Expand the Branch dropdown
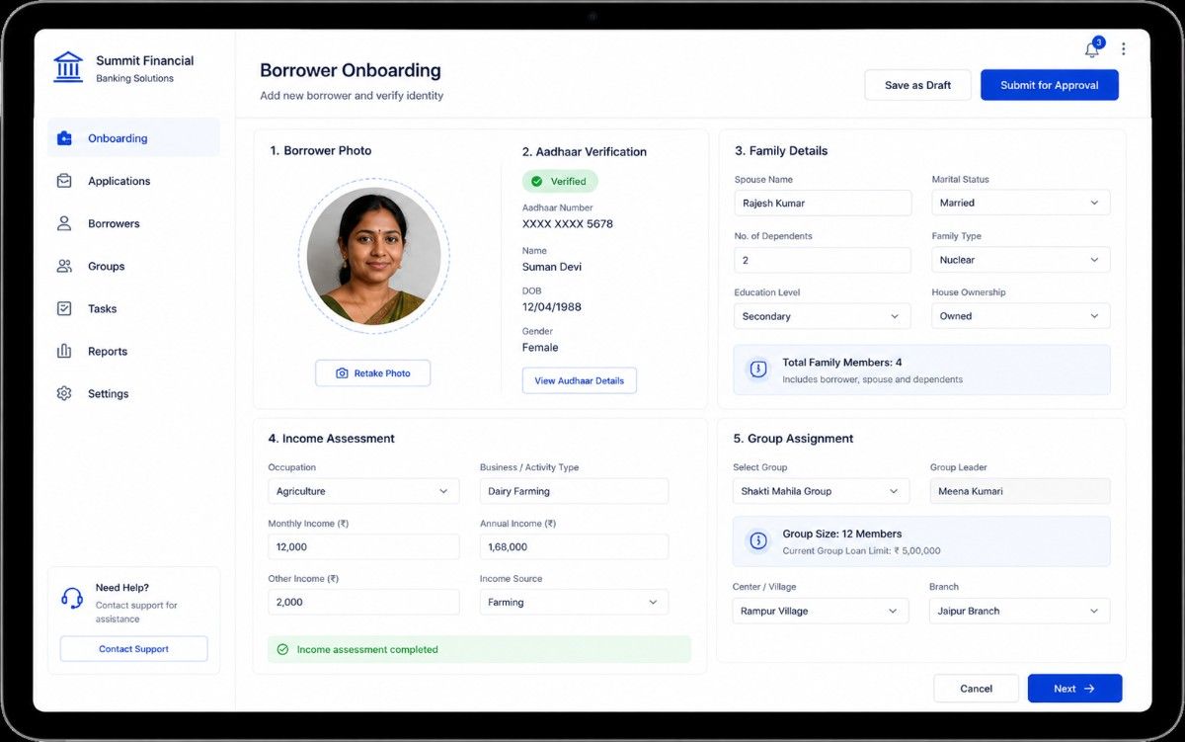The image size is (1185, 742). click(x=1019, y=611)
